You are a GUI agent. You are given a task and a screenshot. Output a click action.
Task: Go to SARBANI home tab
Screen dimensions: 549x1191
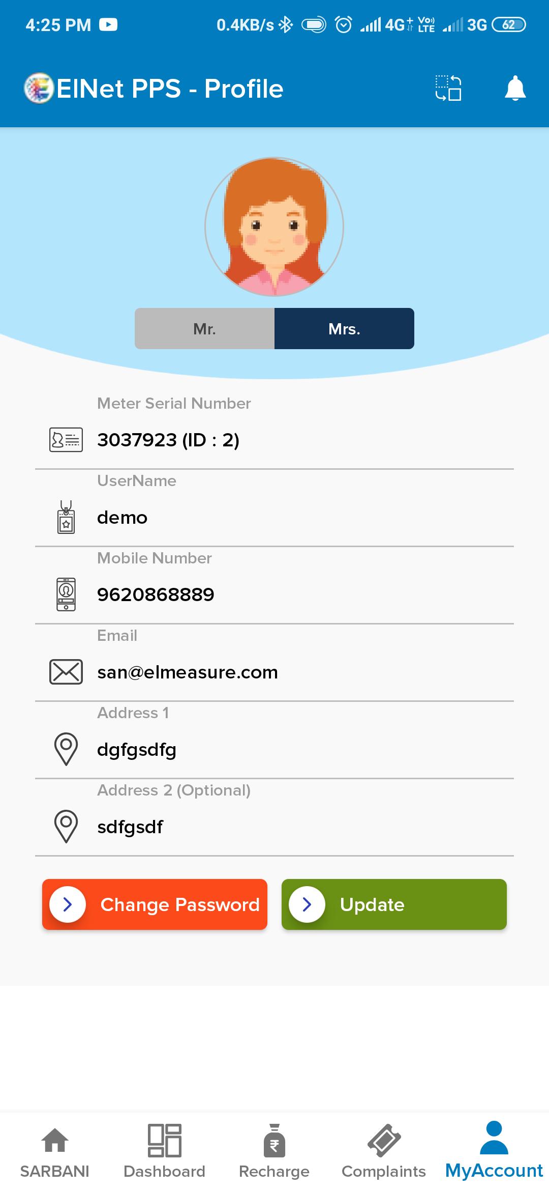pyautogui.click(x=55, y=1152)
